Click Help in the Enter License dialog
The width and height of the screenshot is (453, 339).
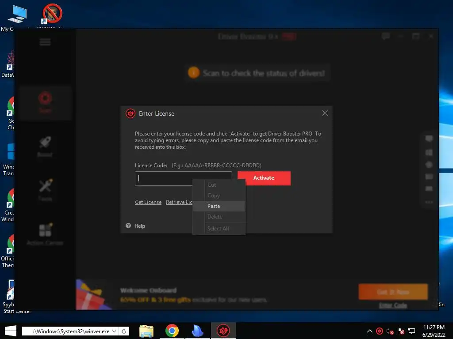[139, 226]
